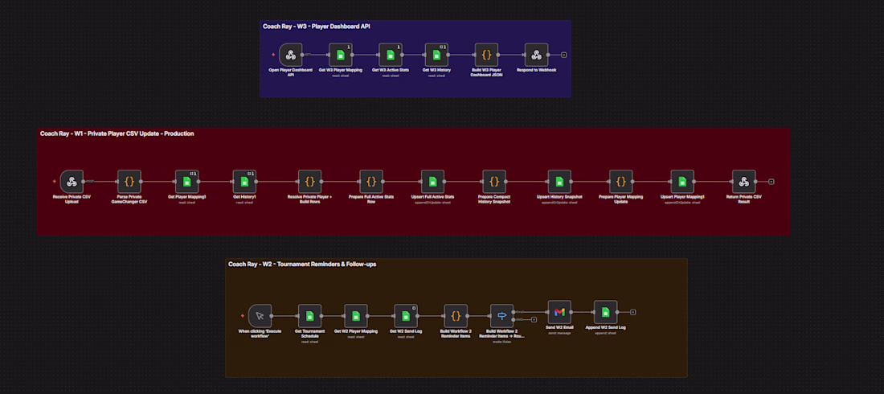Select the Reminder Items router switch node
This screenshot has height=394, width=884.
tap(501, 315)
